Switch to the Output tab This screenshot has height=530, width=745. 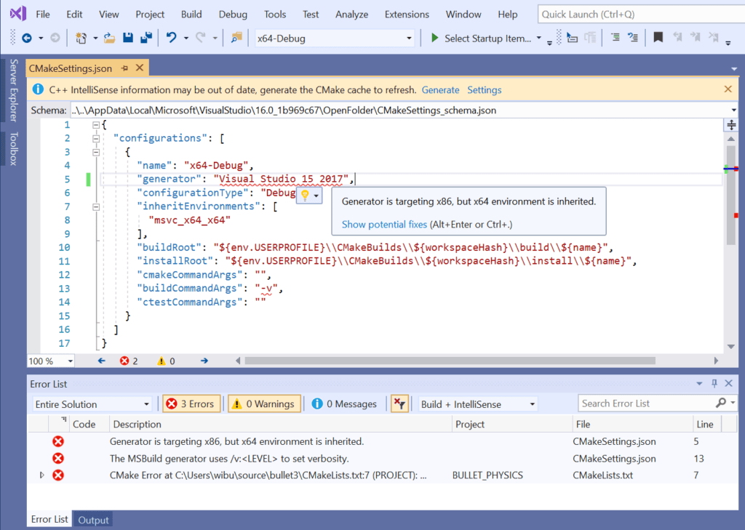[x=92, y=519]
